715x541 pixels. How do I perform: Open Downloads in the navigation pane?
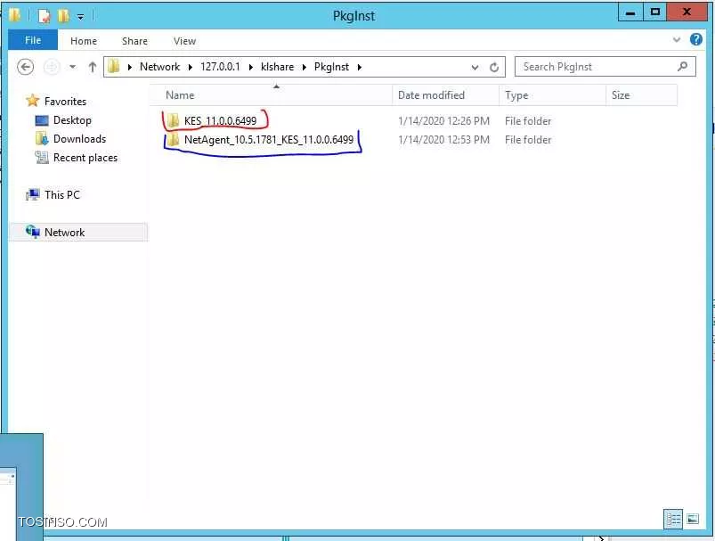point(79,139)
